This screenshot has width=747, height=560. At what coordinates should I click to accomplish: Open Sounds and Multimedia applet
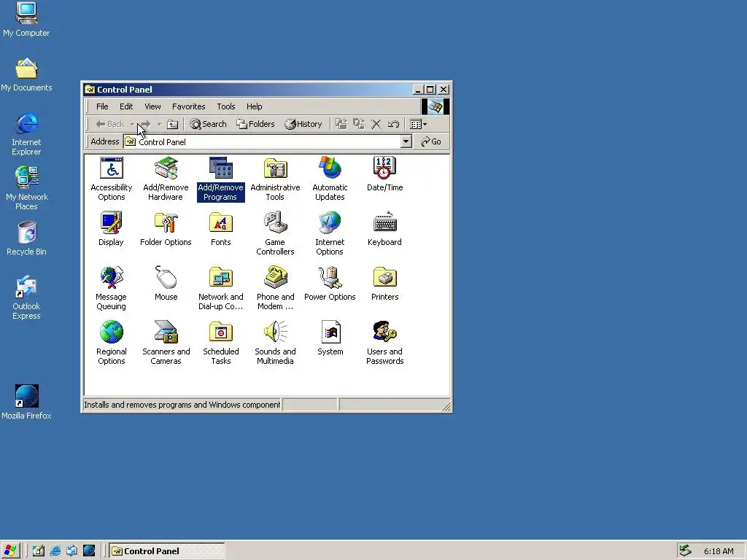275,344
